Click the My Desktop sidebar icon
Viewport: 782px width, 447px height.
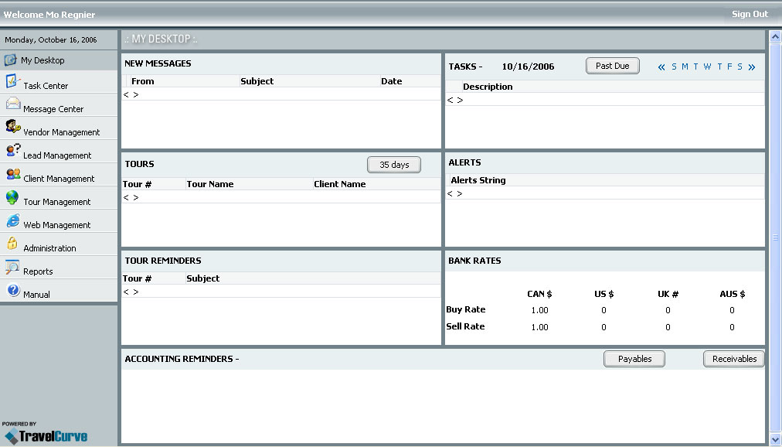click(11, 60)
